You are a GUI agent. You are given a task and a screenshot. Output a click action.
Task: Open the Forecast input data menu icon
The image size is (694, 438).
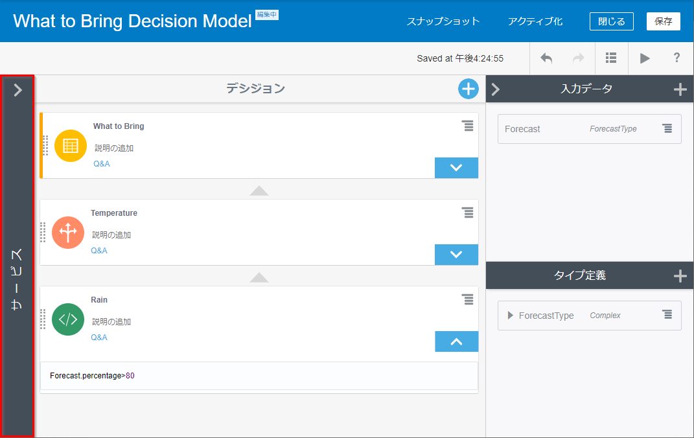click(x=667, y=129)
